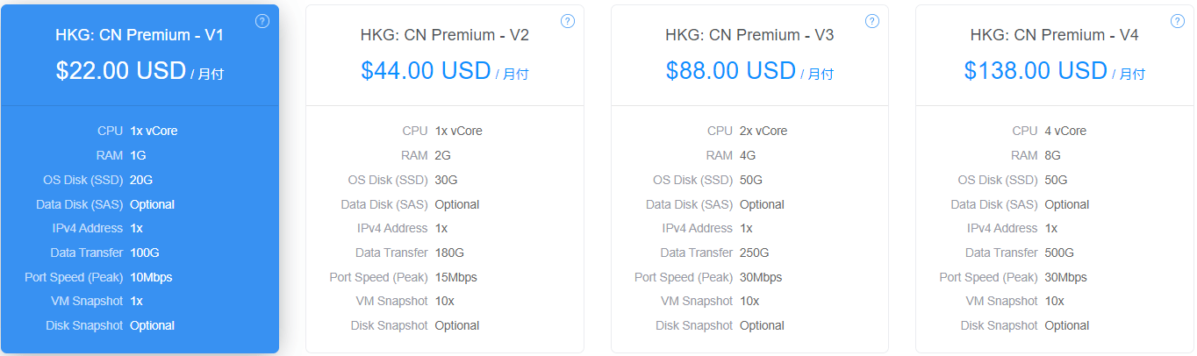1197x356 pixels.
Task: Pick the HKG: CN Premium - V3 plan title
Action: pos(749,35)
